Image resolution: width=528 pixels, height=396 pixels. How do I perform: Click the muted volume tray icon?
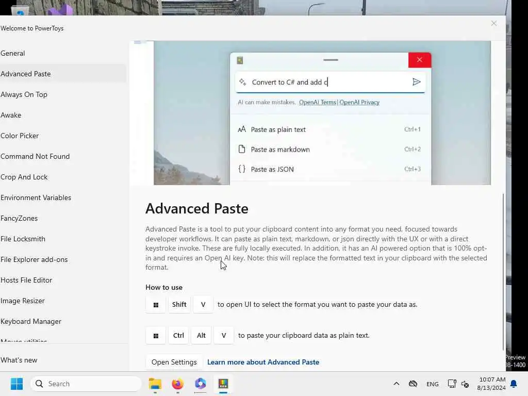pyautogui.click(x=465, y=384)
